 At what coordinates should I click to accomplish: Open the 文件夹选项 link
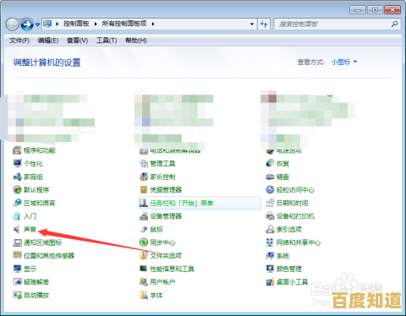[x=166, y=256]
